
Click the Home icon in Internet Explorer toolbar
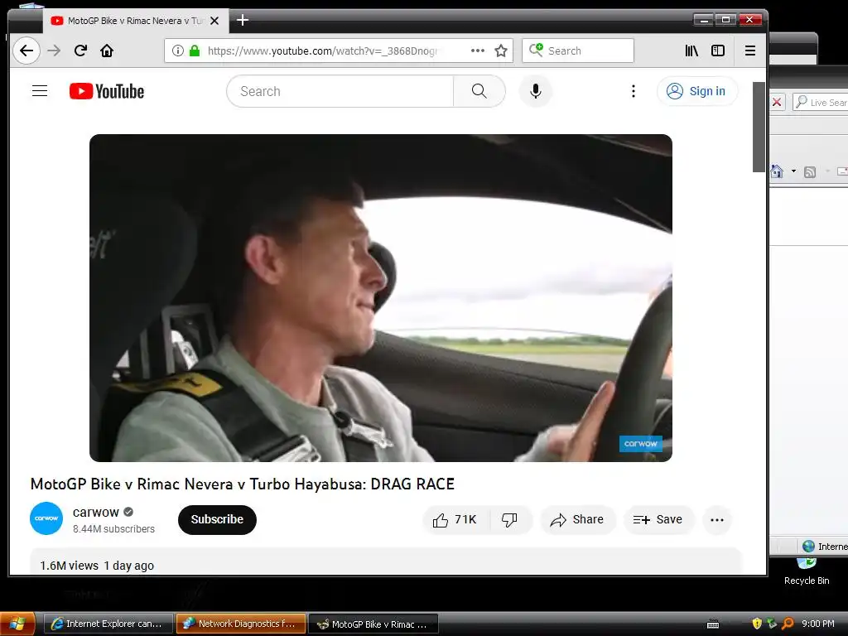pos(777,171)
